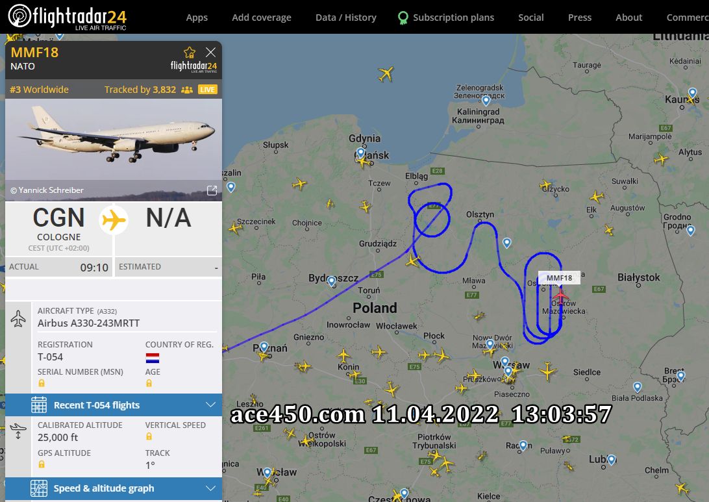Screen dimensions: 709x502
Task: Click the favorite star icon for MMF18
Action: 190,53
